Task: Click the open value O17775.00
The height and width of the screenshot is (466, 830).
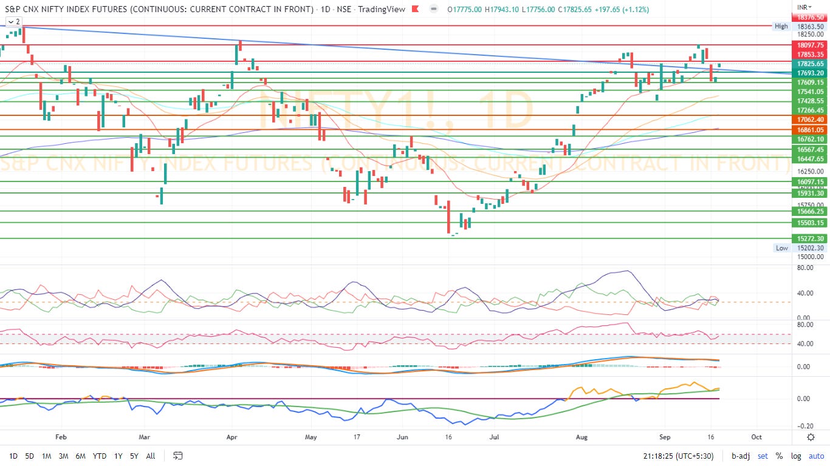Action: pos(465,9)
